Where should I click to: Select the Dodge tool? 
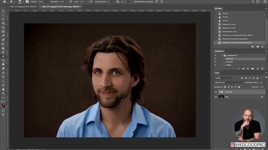pos(3,69)
